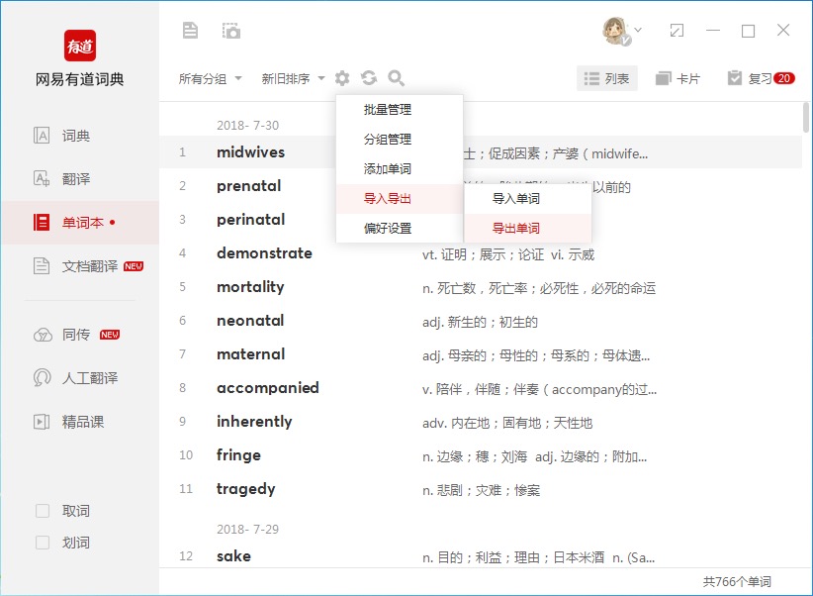Image resolution: width=813 pixels, height=596 pixels.
Task: Expand the 所有分组 group dropdown
Action: [x=210, y=78]
